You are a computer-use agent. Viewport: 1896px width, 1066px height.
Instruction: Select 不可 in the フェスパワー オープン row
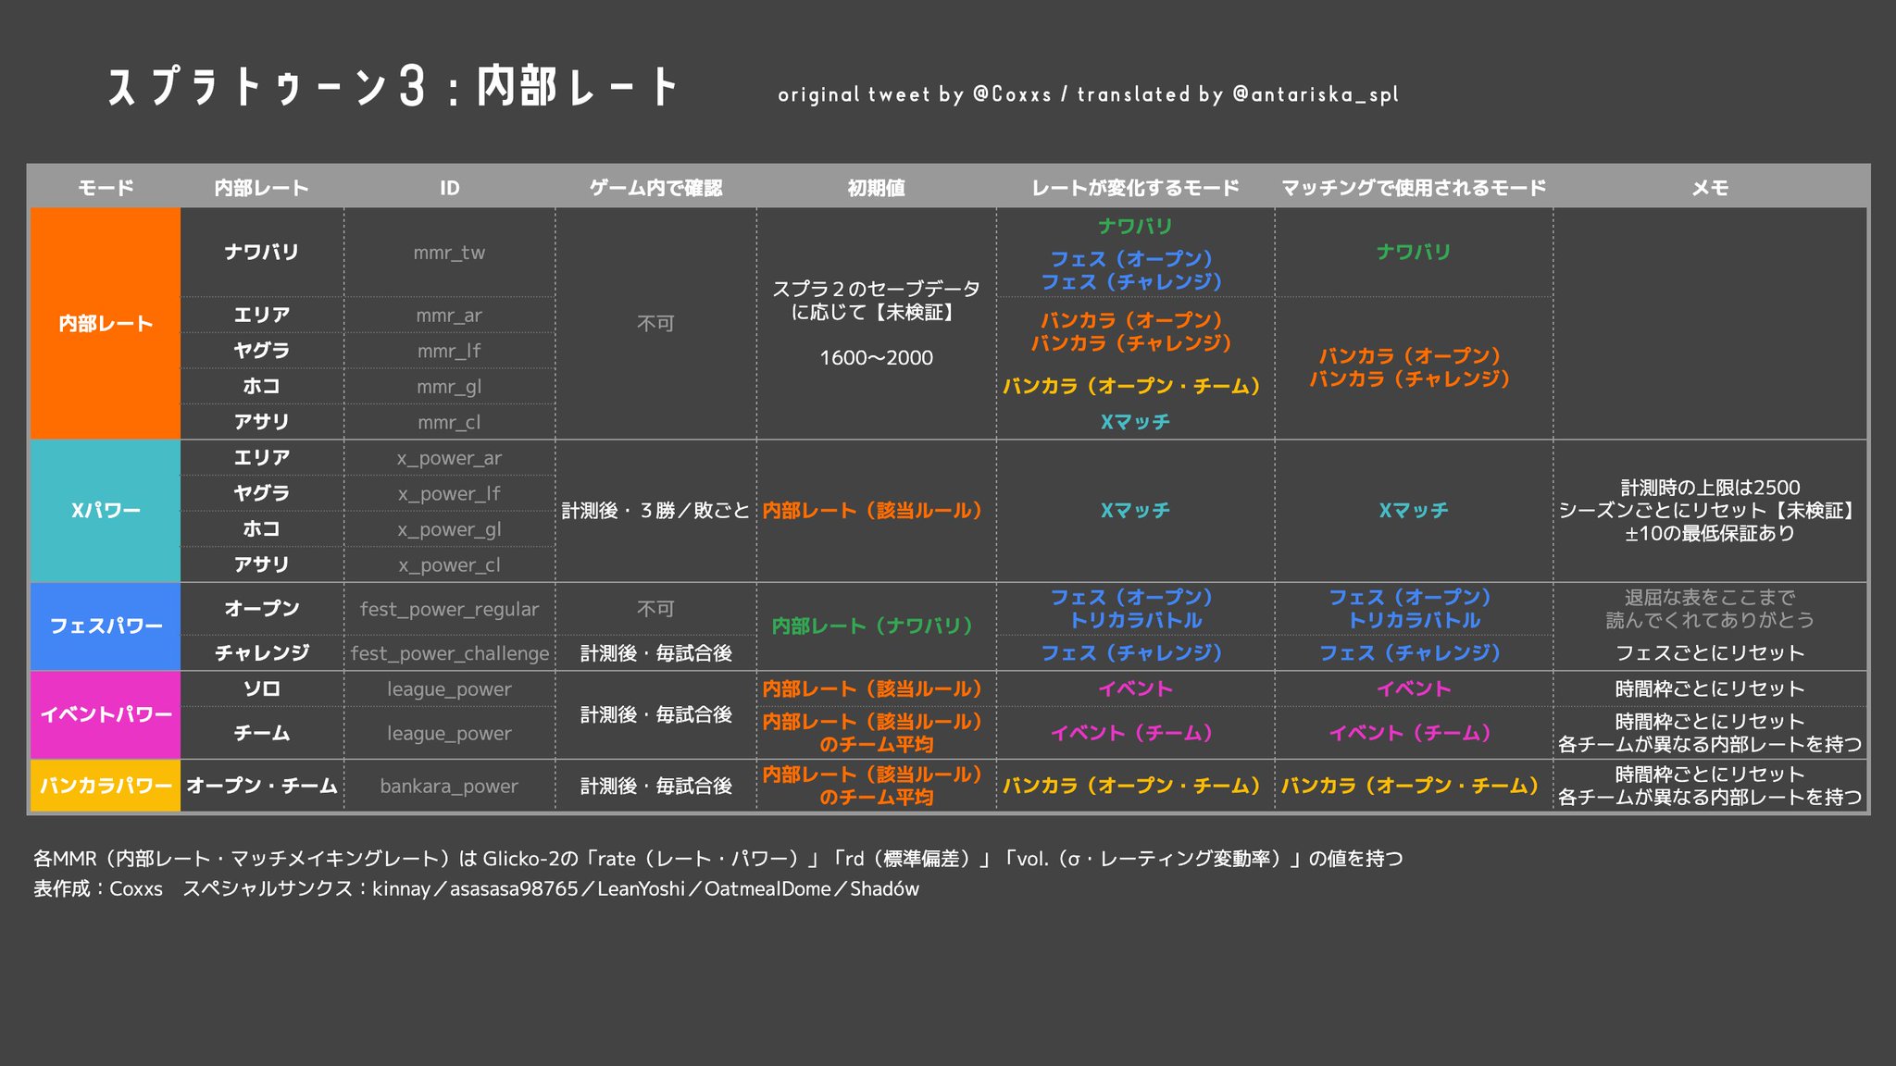coord(655,609)
